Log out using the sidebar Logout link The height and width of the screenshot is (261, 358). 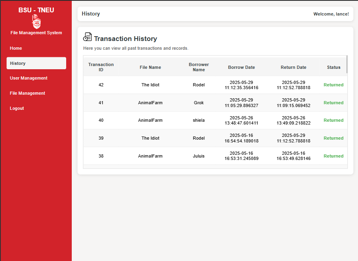pos(17,108)
